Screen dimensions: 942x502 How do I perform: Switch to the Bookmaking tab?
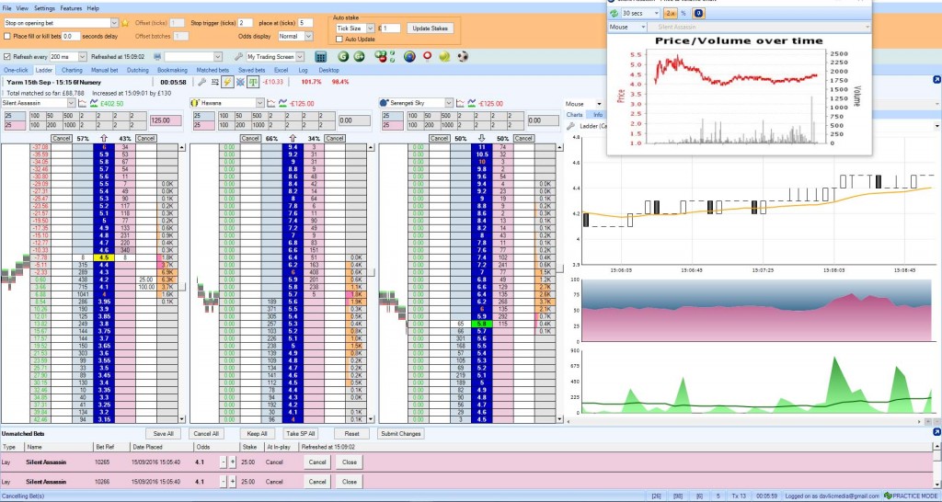(172, 70)
